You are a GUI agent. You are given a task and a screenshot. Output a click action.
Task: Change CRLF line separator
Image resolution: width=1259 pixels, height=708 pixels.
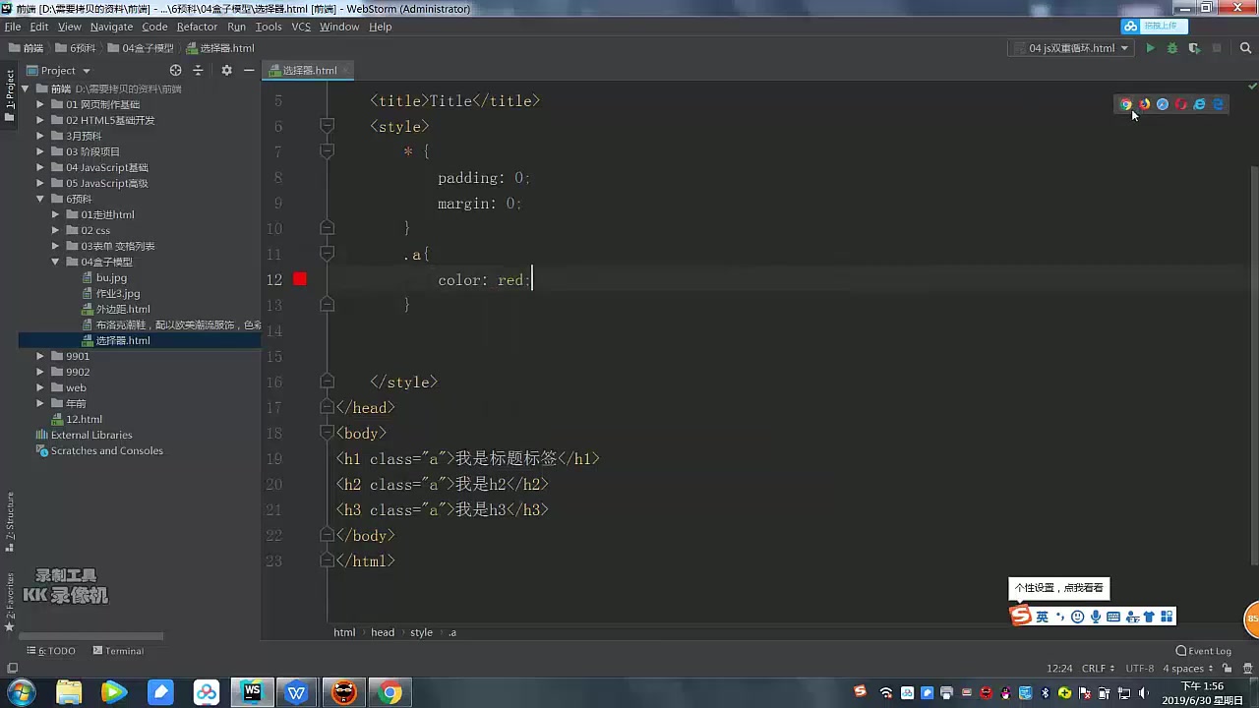(x=1098, y=668)
